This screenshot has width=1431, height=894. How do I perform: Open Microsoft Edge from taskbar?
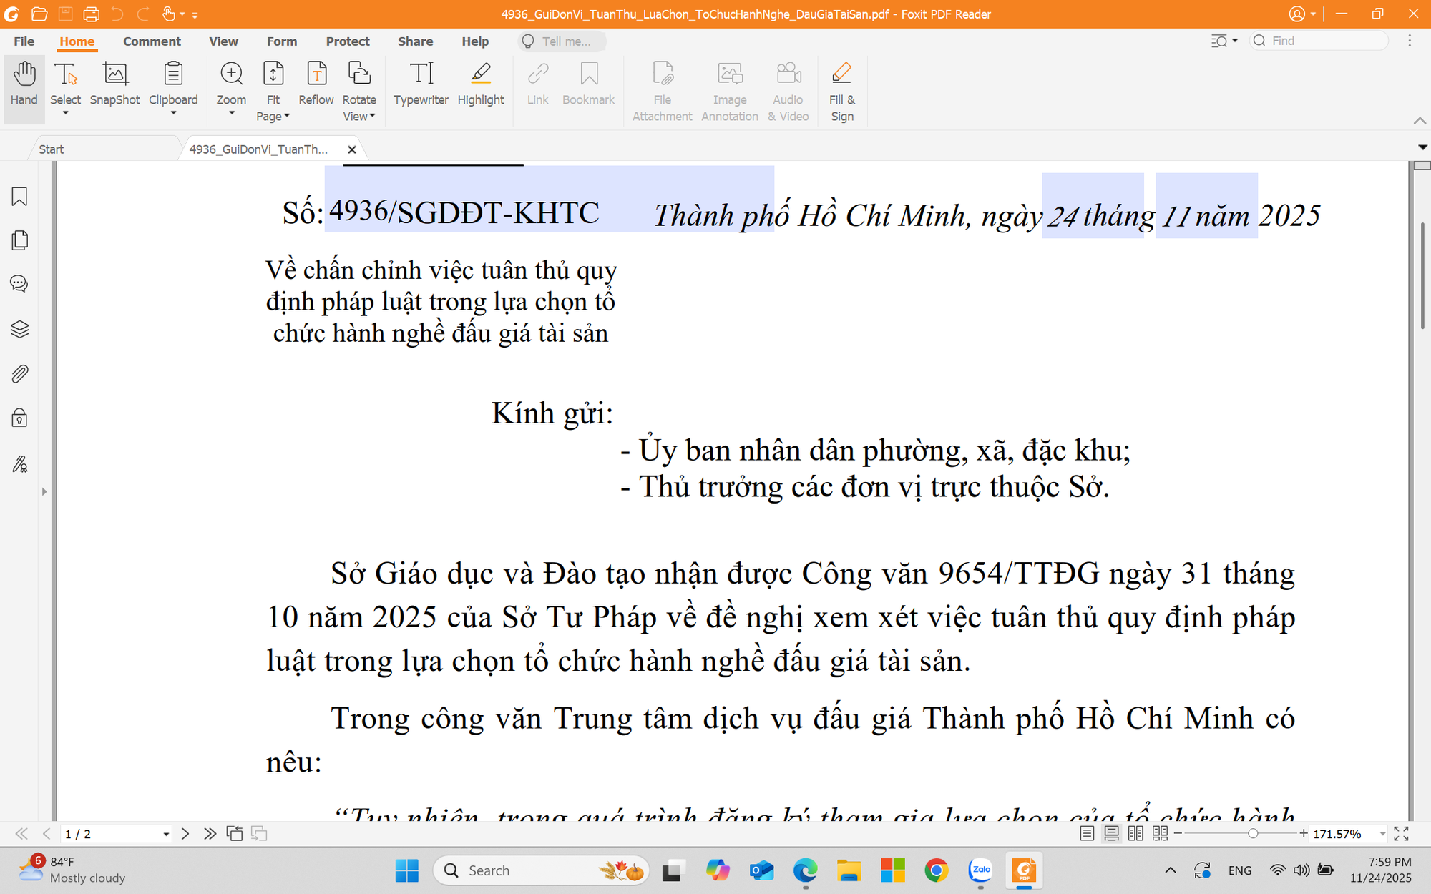coord(805,870)
